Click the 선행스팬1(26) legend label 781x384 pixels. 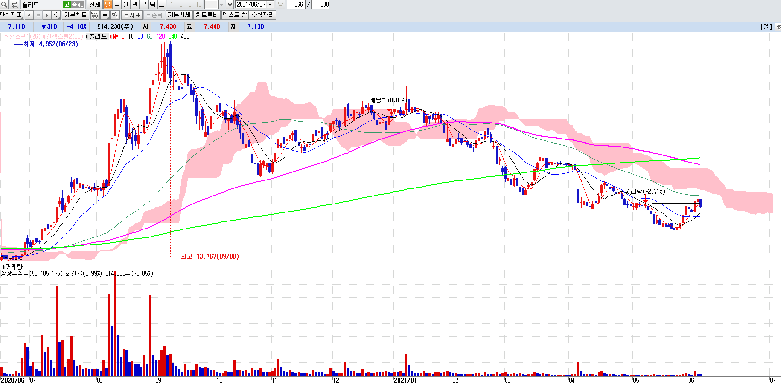pos(22,36)
